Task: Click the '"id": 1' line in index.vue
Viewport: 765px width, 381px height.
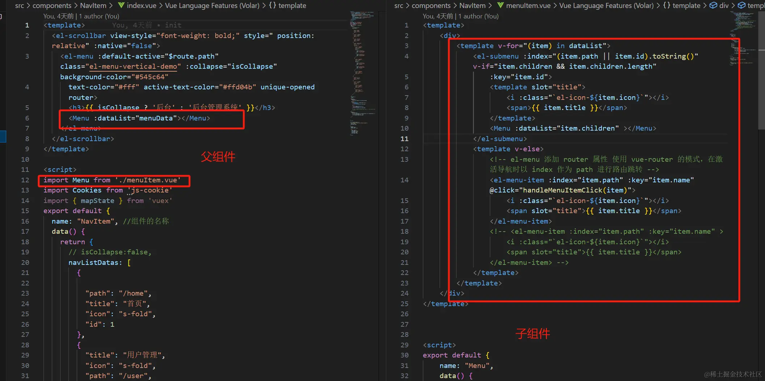Action: tap(100, 325)
